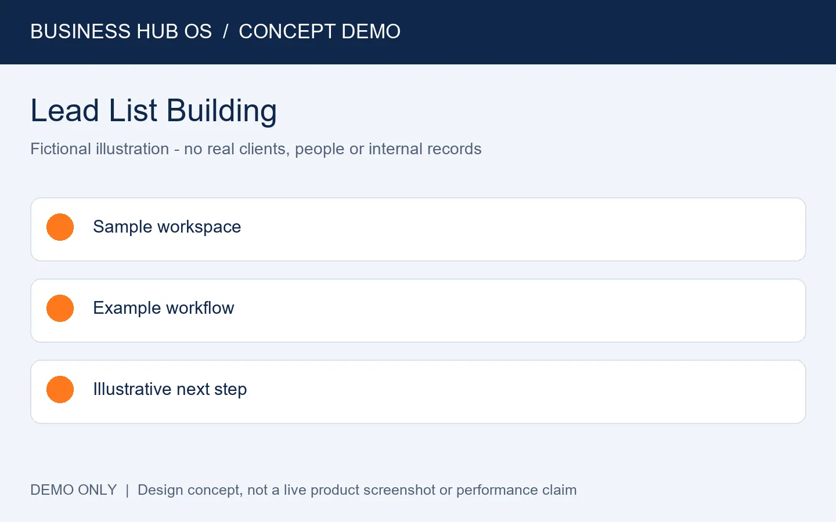Click the DEMO ONLY footer label
Viewport: 836px width, 522px height.
(x=74, y=490)
